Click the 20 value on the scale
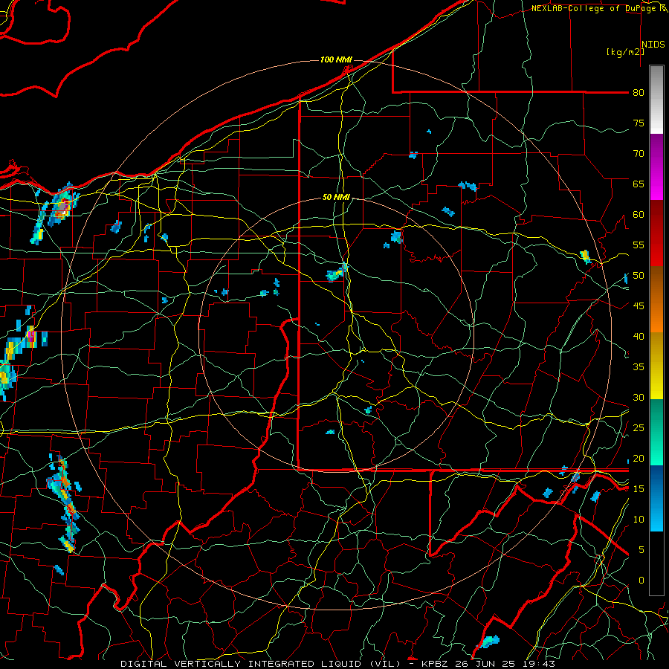The width and height of the screenshot is (669, 669). pos(639,458)
